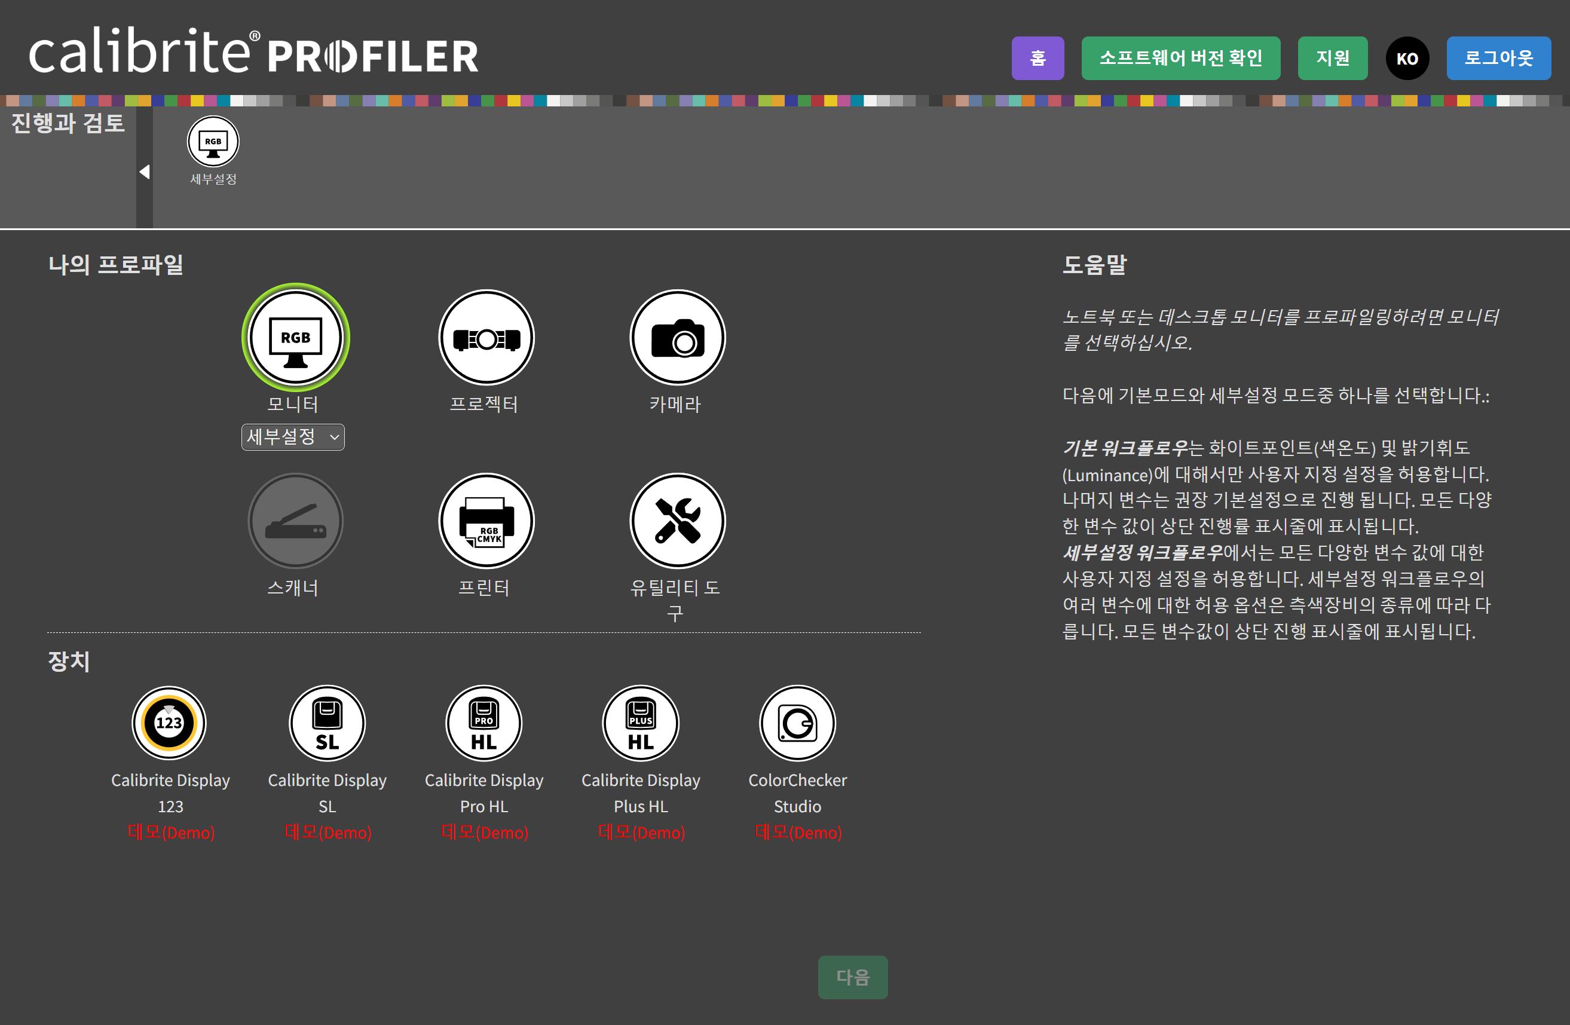Screen dimensions: 1570x1025
Task: Select the 모니터 (monitor) RGB profile icon
Action: pos(295,338)
